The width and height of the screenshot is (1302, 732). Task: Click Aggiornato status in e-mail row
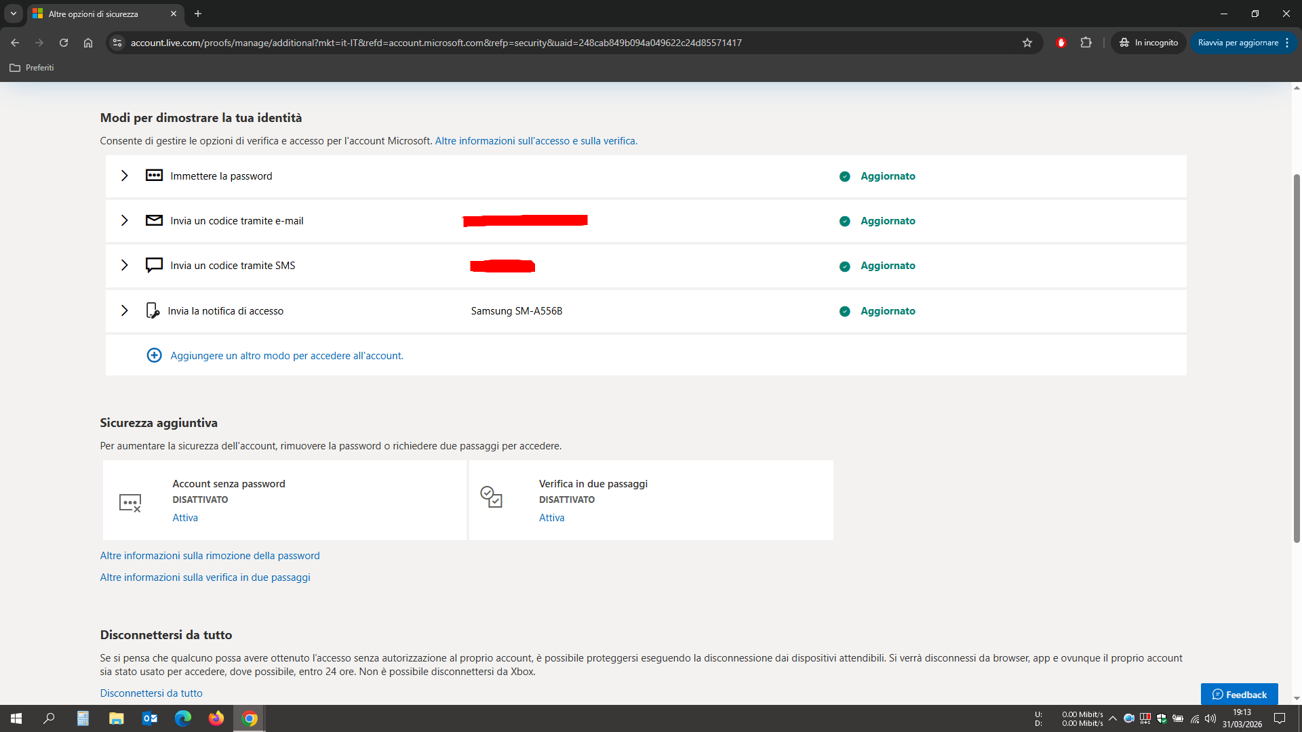click(x=888, y=221)
